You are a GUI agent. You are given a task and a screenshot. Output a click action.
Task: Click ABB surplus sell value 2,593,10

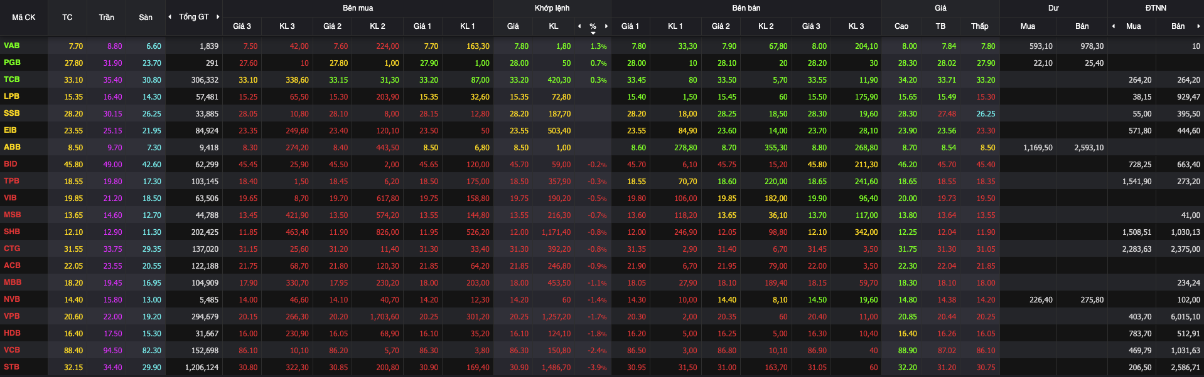[1089, 148]
